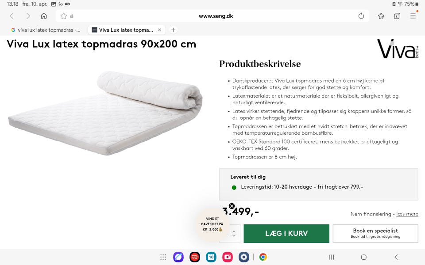This screenshot has height=265, width=425.
Task: Click Book en specialist button
Action: 375,233
